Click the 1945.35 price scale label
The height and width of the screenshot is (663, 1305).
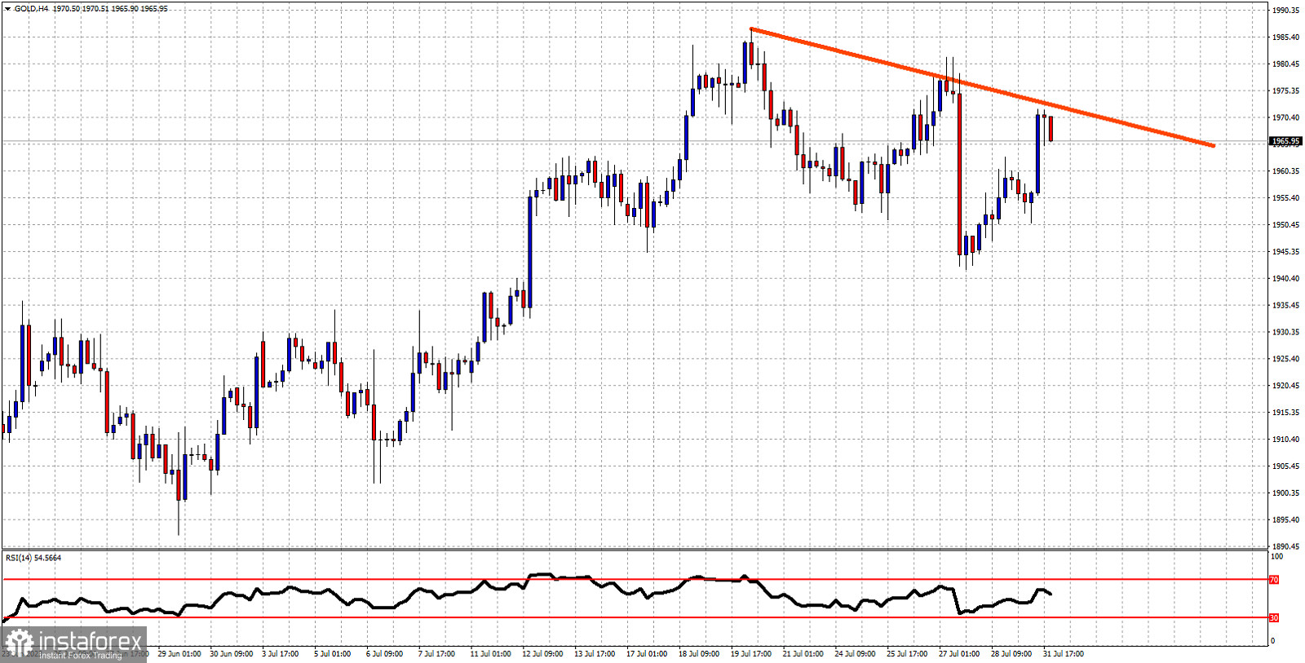click(x=1286, y=252)
